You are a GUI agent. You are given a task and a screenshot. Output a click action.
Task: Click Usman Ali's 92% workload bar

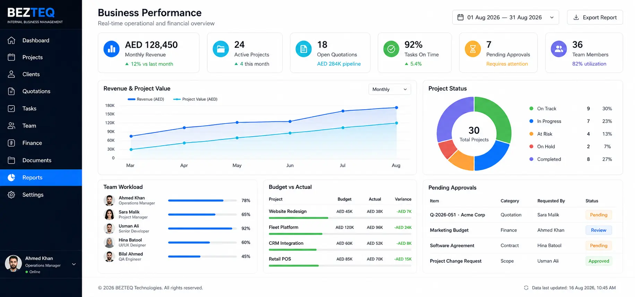tap(203, 229)
